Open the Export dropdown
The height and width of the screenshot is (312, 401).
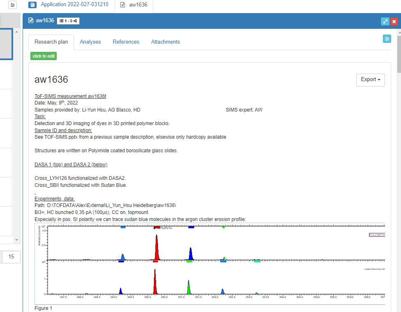[370, 80]
